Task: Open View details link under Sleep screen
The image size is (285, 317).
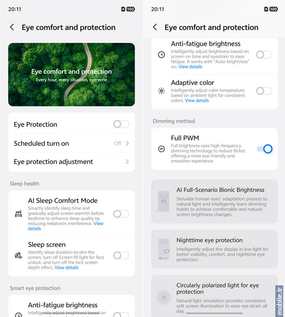Action: [67, 267]
